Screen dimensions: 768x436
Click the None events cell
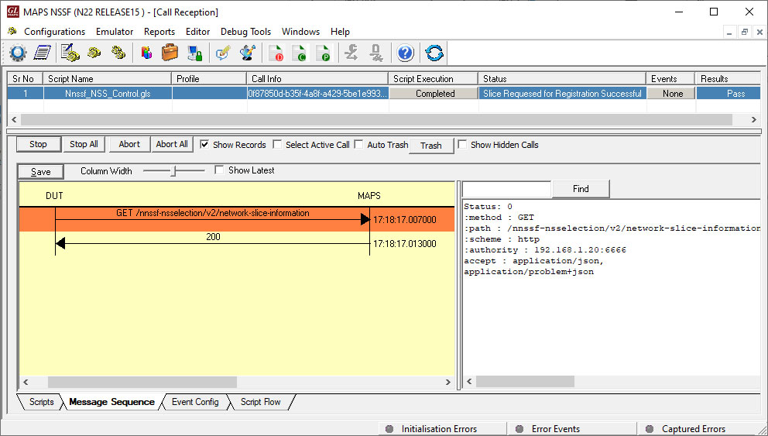pyautogui.click(x=673, y=94)
